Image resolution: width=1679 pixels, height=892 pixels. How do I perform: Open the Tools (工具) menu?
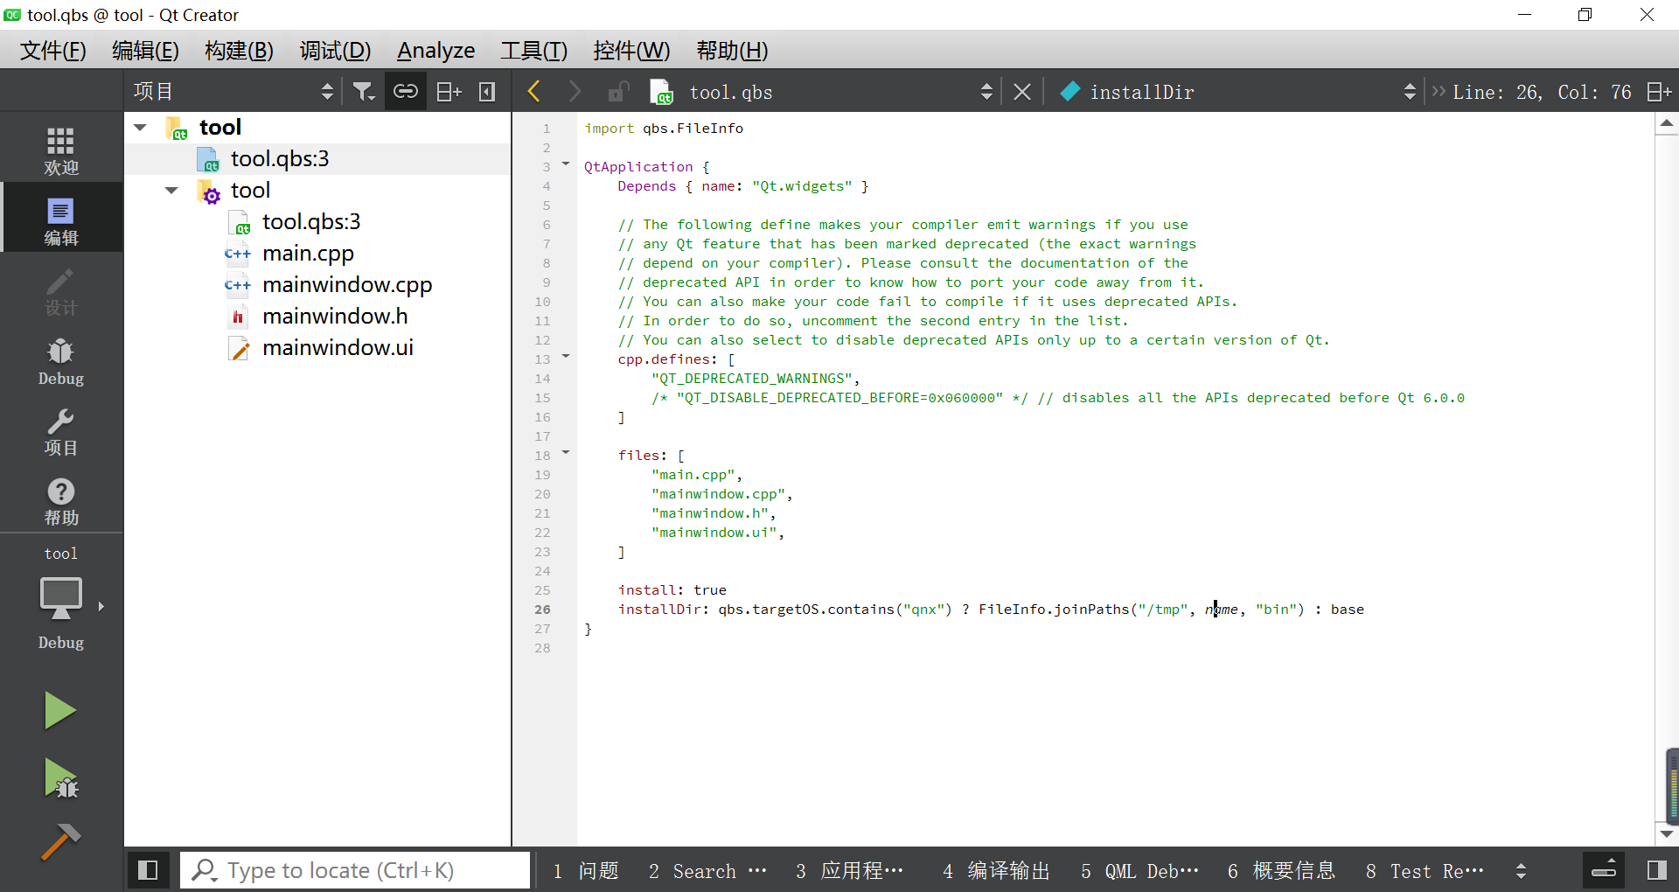(x=533, y=51)
